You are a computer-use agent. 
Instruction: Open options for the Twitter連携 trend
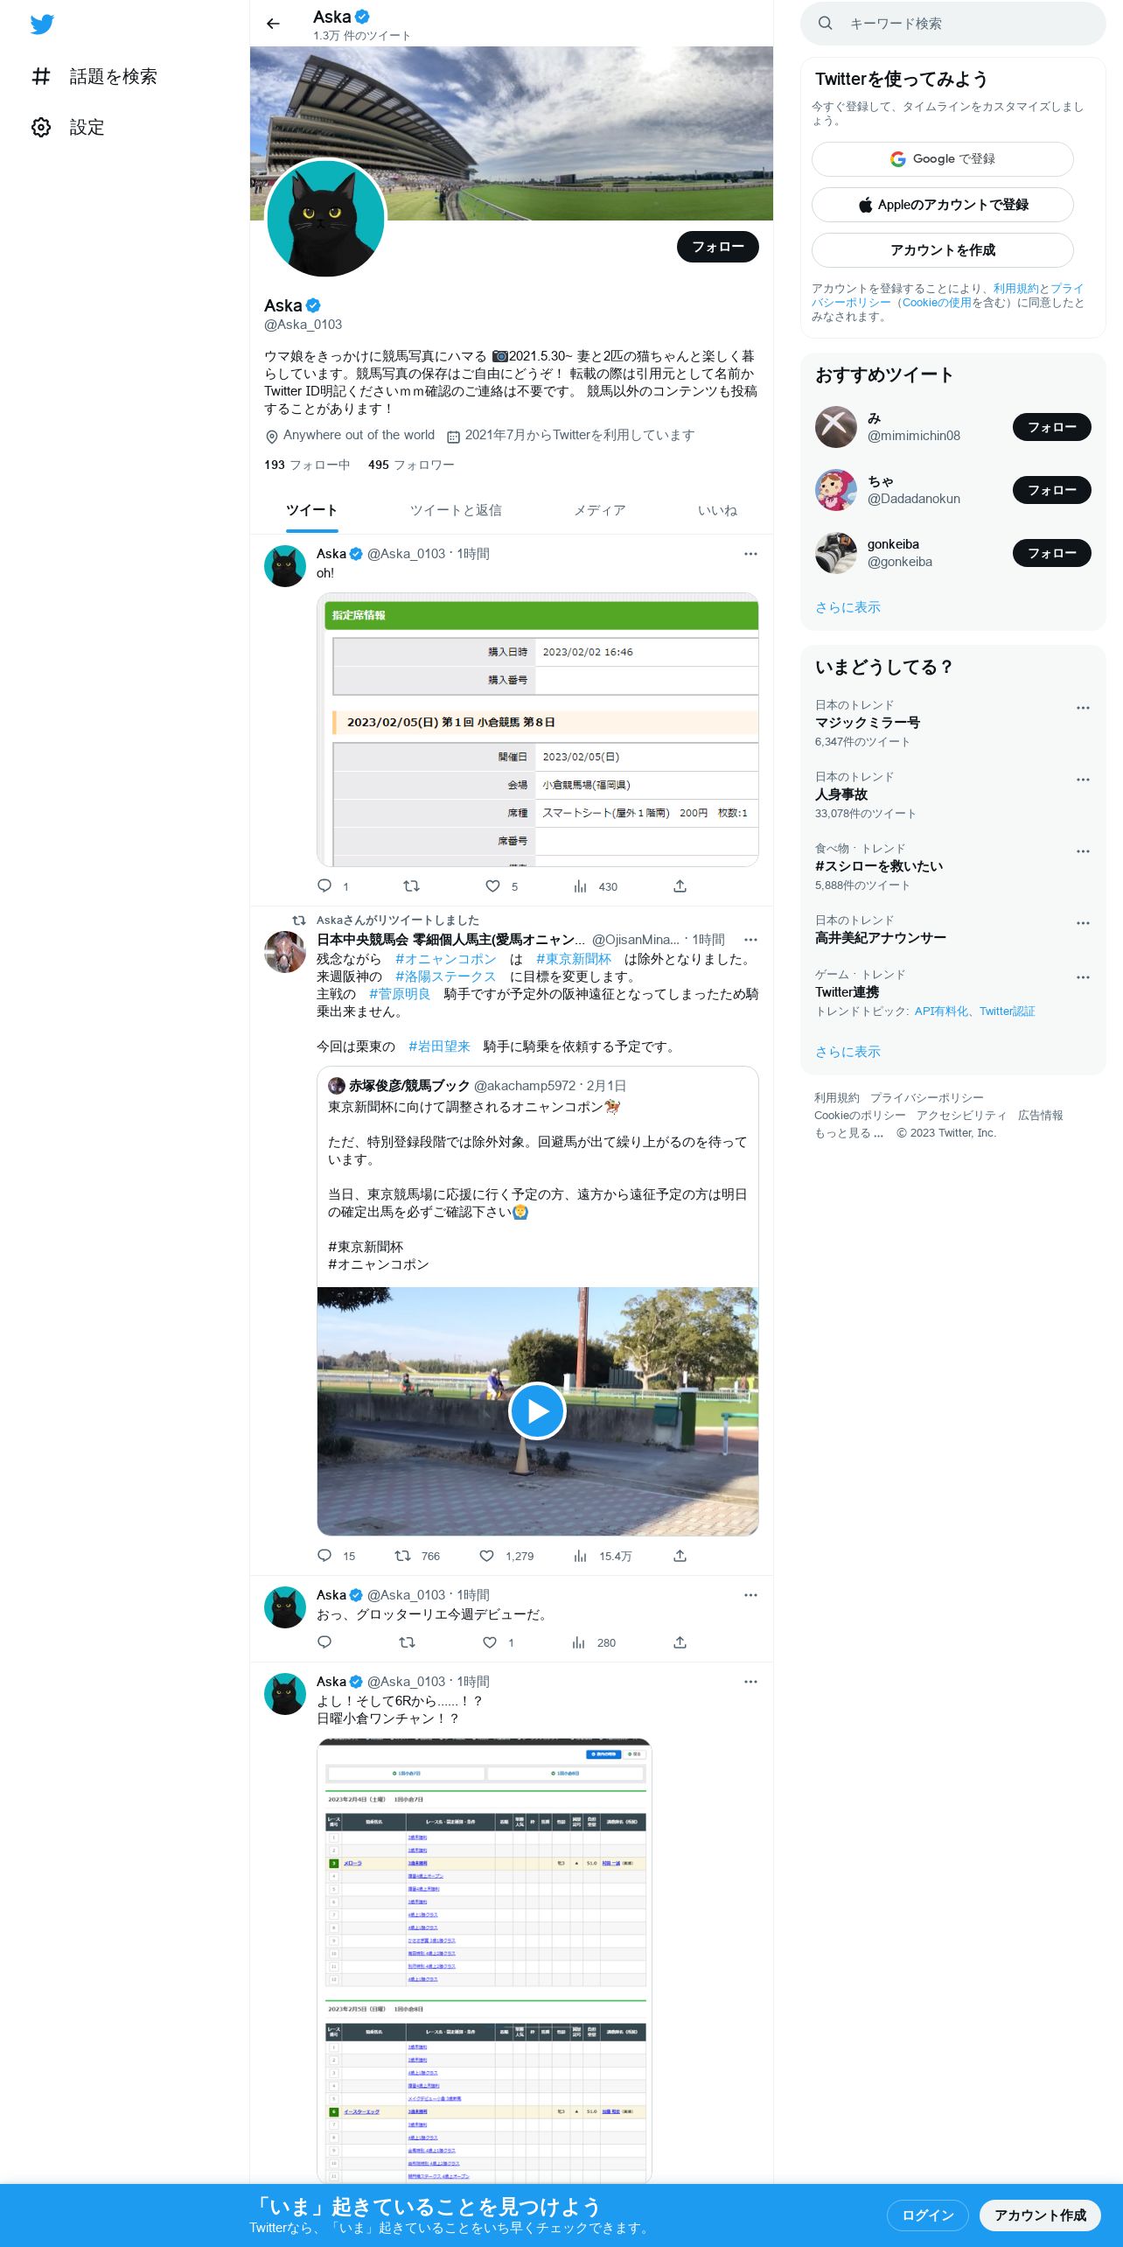[x=1083, y=977]
